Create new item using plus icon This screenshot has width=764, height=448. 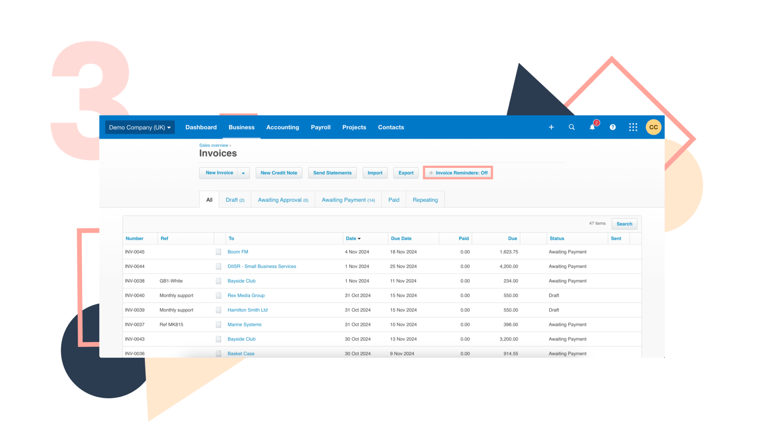[551, 127]
